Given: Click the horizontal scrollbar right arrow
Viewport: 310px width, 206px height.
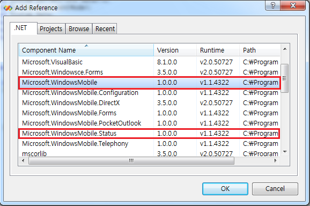Looking at the screenshot, I should pos(275,160).
